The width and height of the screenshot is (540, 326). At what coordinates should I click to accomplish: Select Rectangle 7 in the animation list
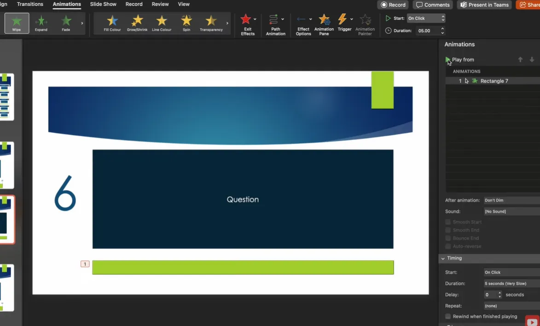point(494,81)
